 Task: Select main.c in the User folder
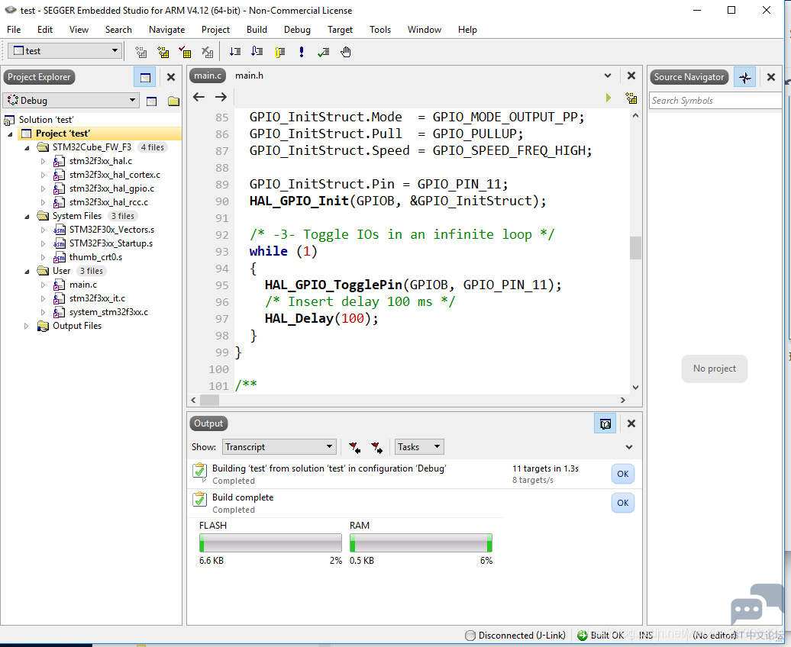[x=83, y=285]
